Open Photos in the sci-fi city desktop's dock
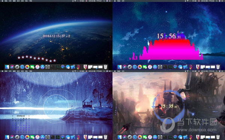 pos(139,137)
